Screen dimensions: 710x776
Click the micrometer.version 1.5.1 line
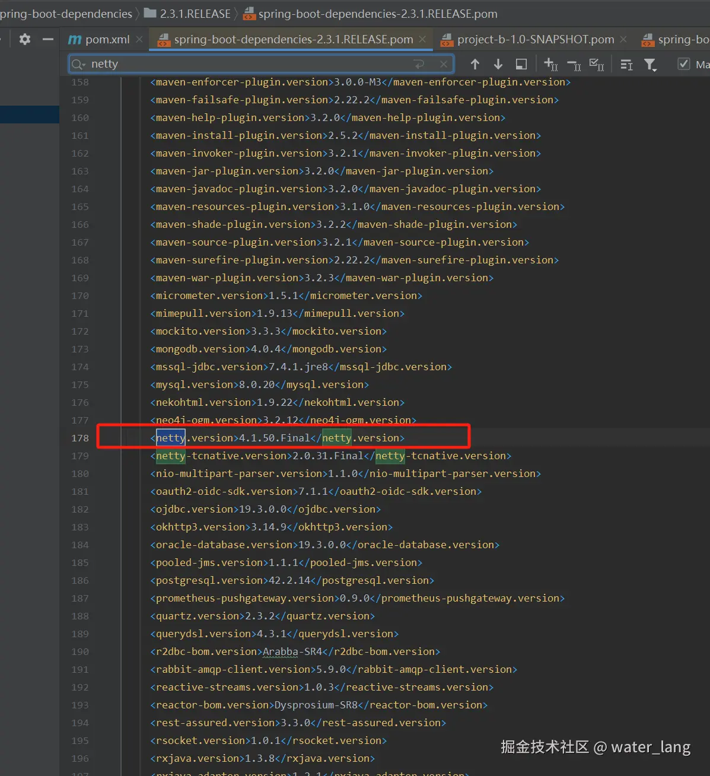click(x=286, y=295)
